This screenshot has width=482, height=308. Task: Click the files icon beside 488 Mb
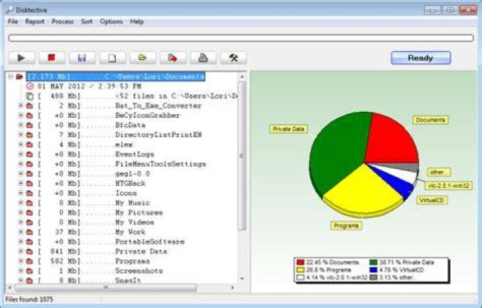tap(29, 96)
